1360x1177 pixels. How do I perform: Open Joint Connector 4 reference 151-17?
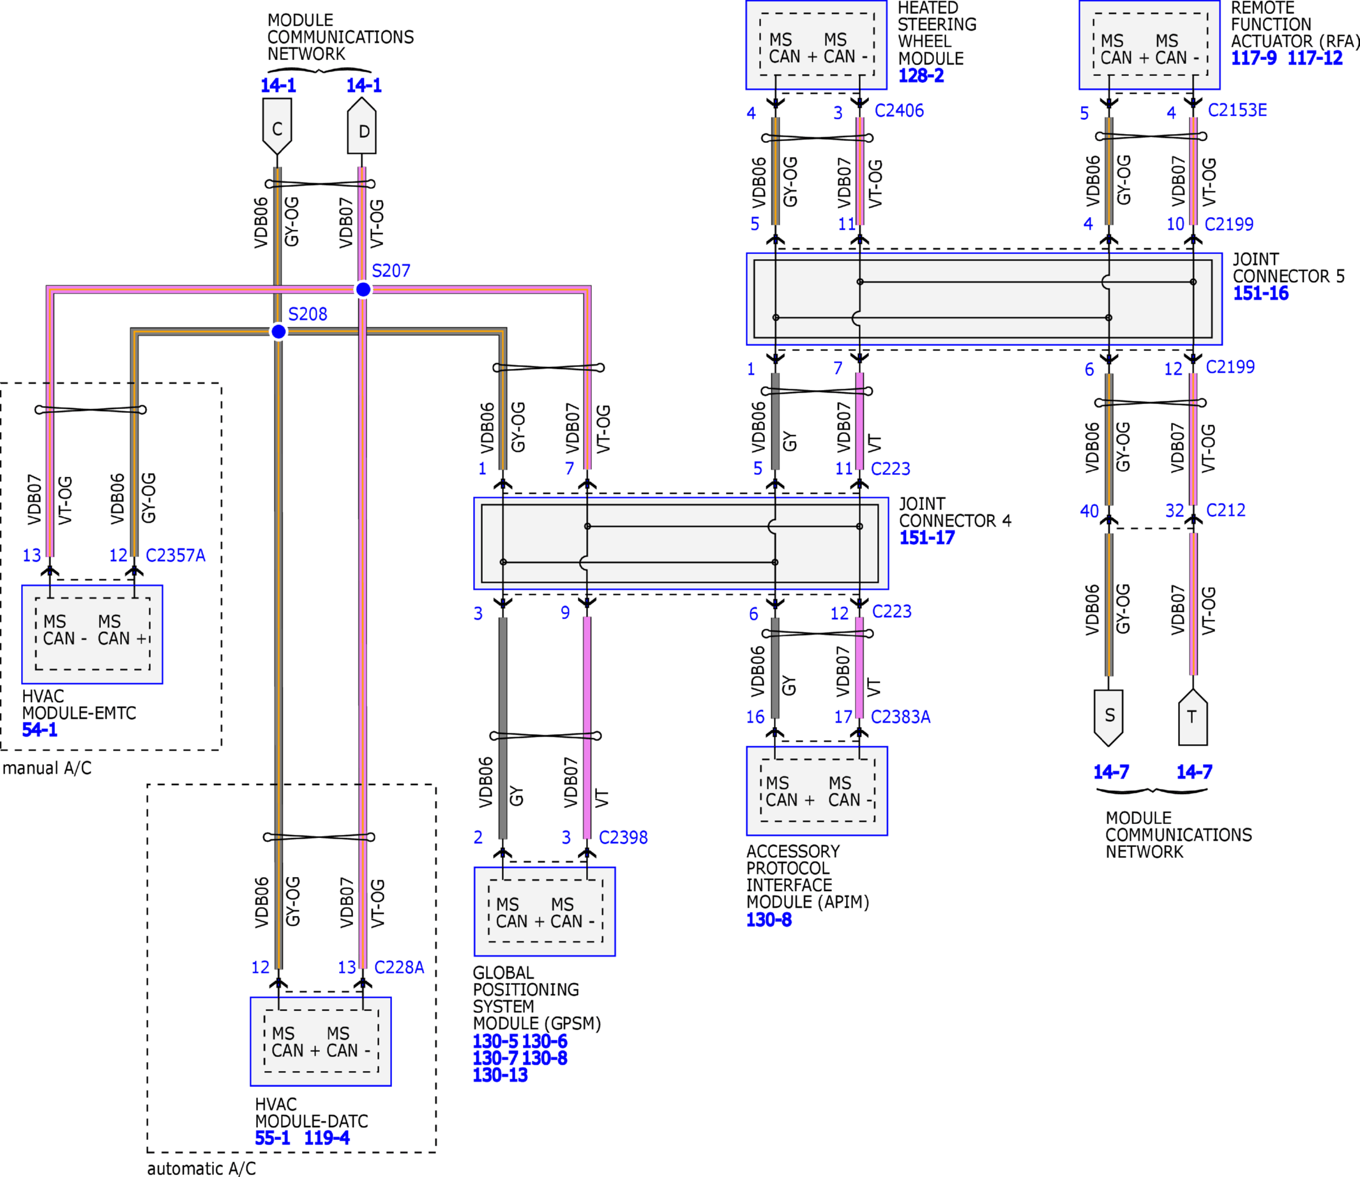pyautogui.click(x=926, y=538)
